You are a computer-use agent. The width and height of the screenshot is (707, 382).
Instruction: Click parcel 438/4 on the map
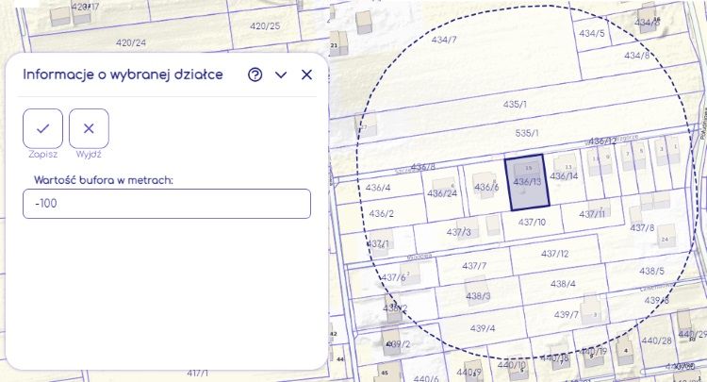[563, 283]
